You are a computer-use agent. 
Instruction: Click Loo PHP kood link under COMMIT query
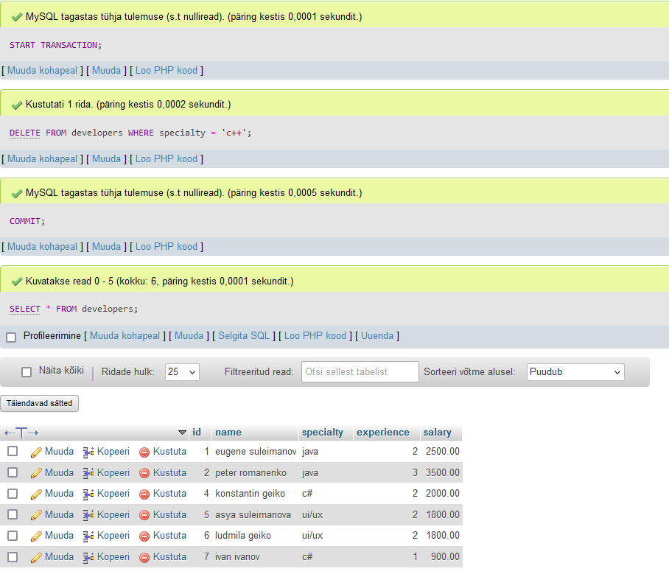pos(167,247)
